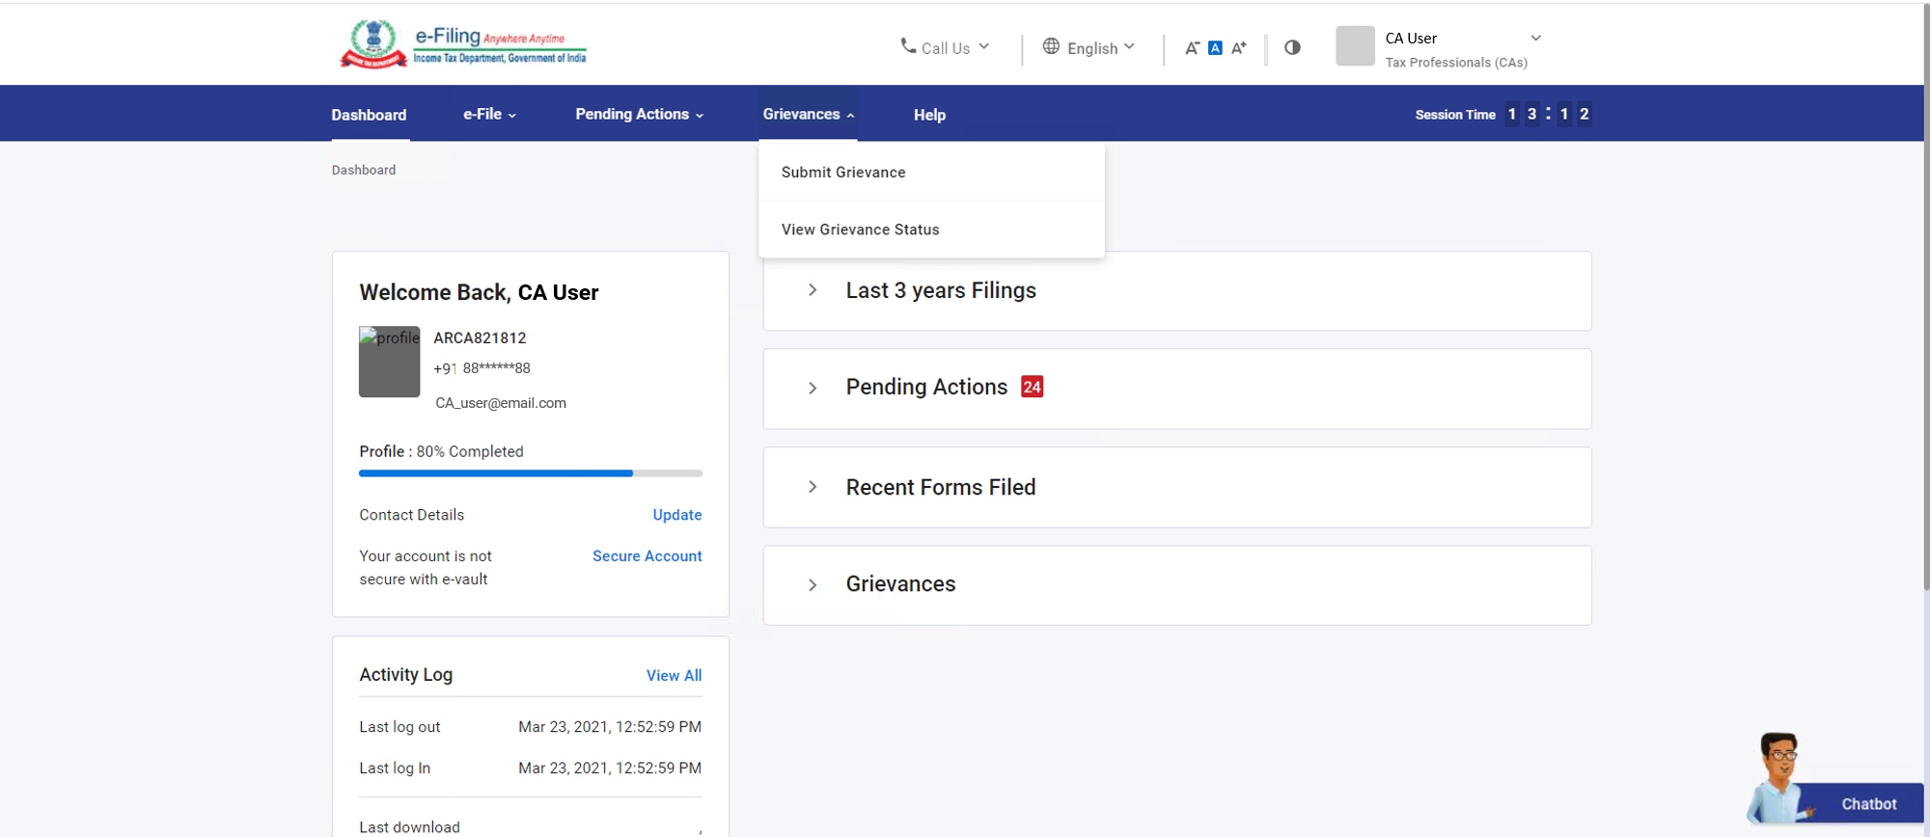The height and width of the screenshot is (837, 1930).
Task: Reset to default font size icon
Action: pyautogui.click(x=1215, y=48)
